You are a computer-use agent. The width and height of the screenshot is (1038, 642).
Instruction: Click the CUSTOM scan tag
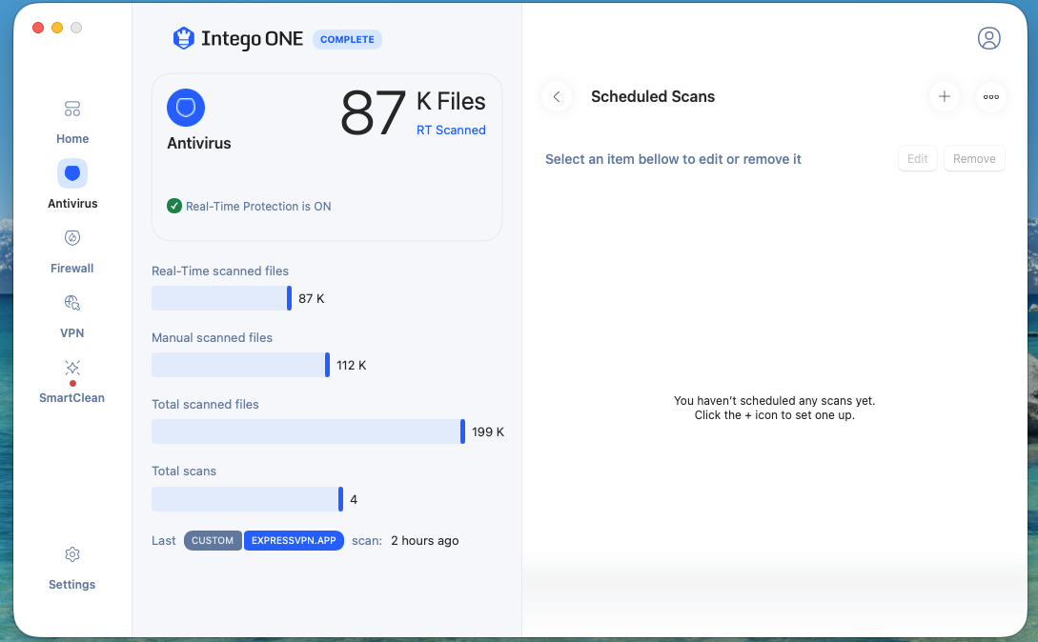pos(213,541)
